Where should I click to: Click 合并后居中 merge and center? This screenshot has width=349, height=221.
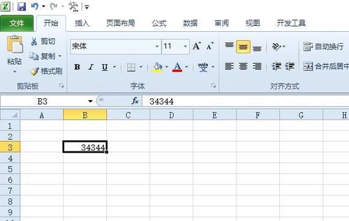(326, 67)
